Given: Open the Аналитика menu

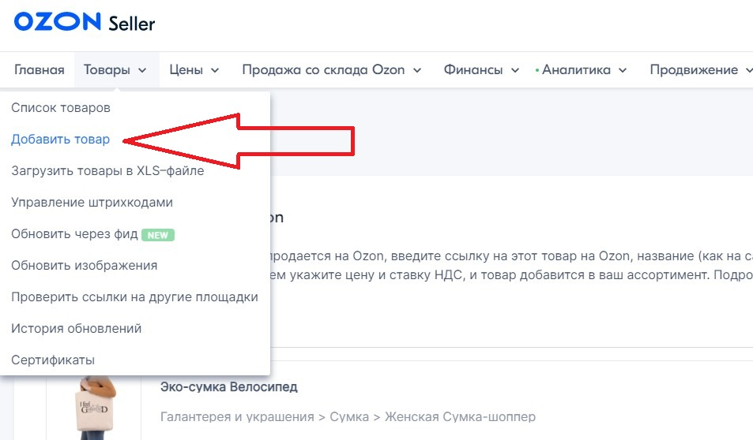Looking at the screenshot, I should [x=576, y=70].
